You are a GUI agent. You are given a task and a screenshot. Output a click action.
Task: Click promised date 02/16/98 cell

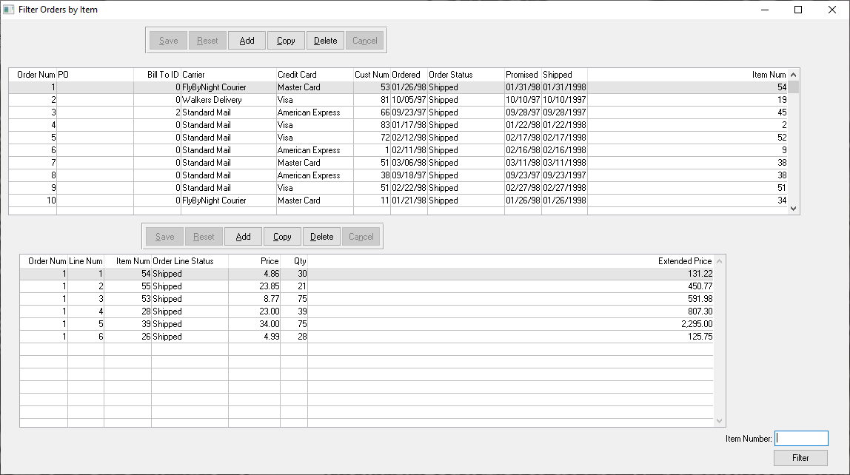523,150
